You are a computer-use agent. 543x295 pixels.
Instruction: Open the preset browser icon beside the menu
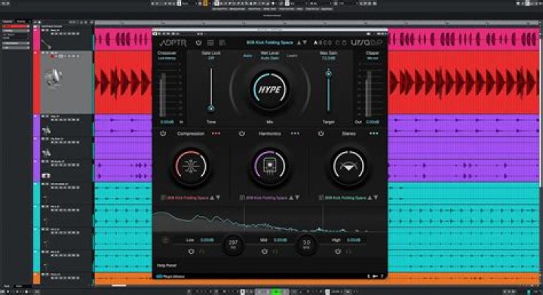pos(222,43)
